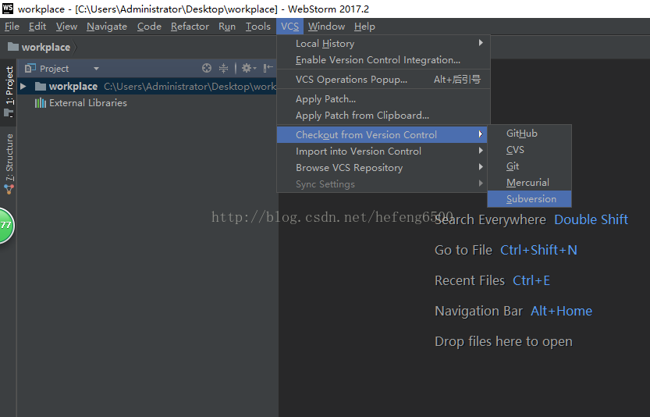Click the External Libraries bars icon
650x417 pixels.
coord(41,103)
